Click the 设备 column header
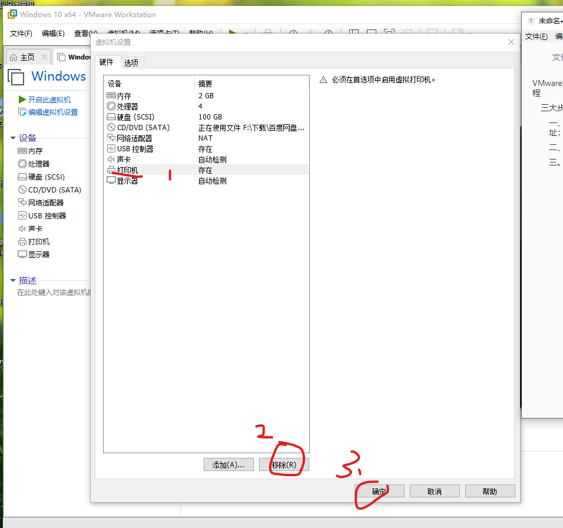 pyautogui.click(x=150, y=84)
